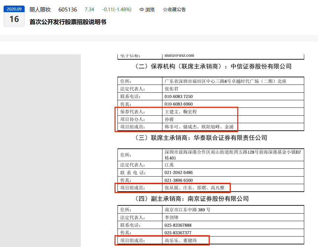Select 华泰联合 address 深圳市前海深港合作区

[x=233, y=155]
